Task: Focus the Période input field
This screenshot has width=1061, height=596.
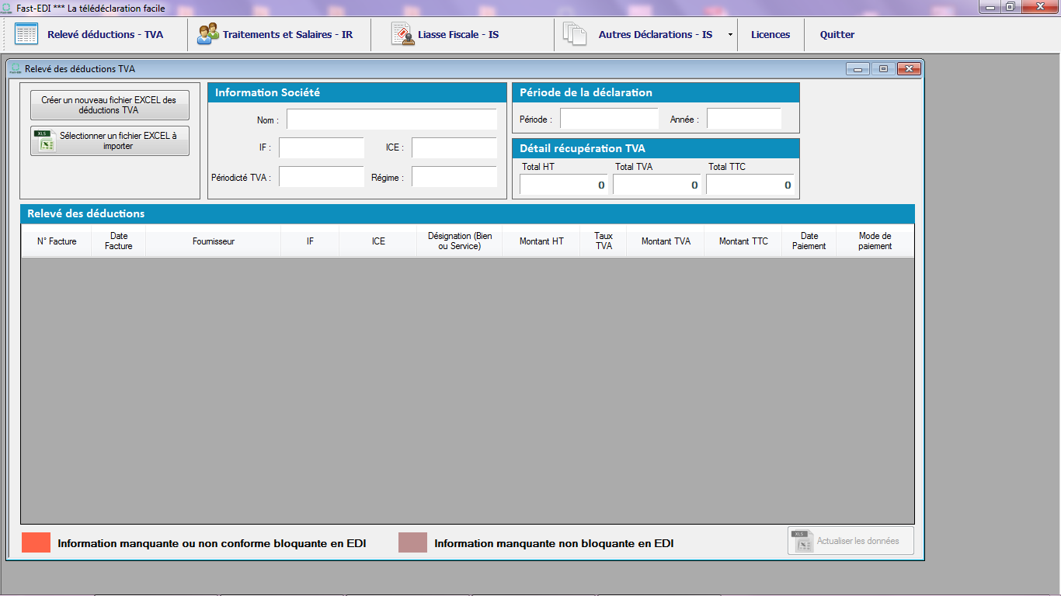Action: click(x=609, y=119)
